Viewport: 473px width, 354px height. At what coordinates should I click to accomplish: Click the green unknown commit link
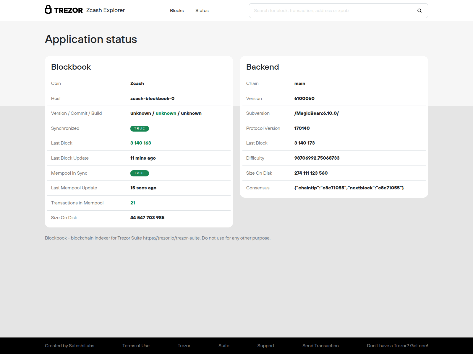tap(166, 113)
